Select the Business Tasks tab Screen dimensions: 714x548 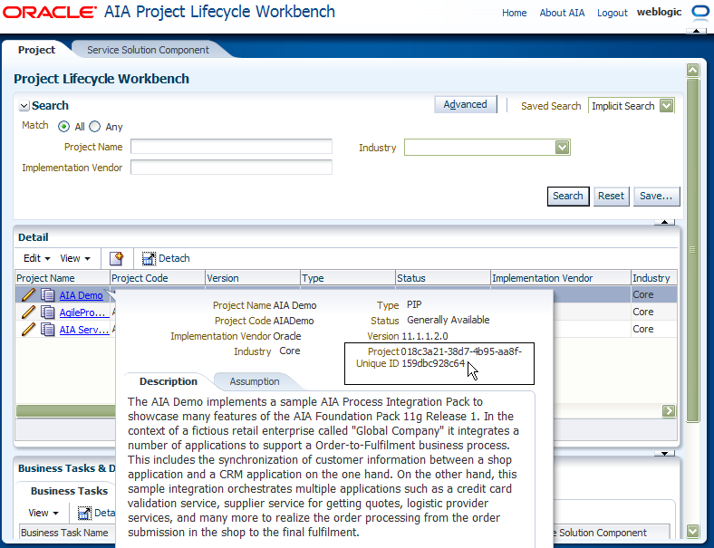[x=69, y=491]
